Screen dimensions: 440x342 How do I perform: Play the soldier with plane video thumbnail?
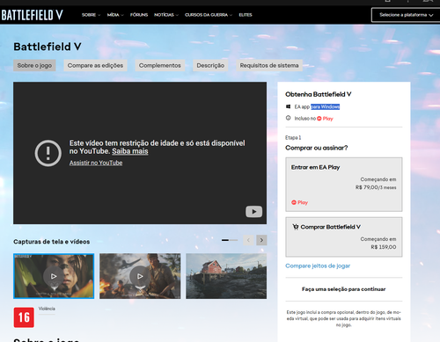click(x=140, y=276)
